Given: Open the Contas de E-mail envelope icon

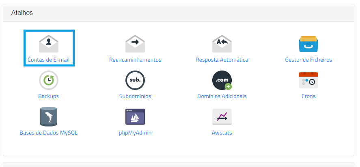Looking at the screenshot, I should coord(48,44).
